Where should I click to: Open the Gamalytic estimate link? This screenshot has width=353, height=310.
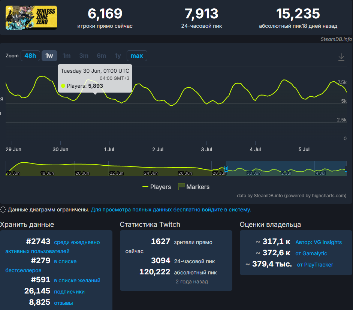coord(311,253)
